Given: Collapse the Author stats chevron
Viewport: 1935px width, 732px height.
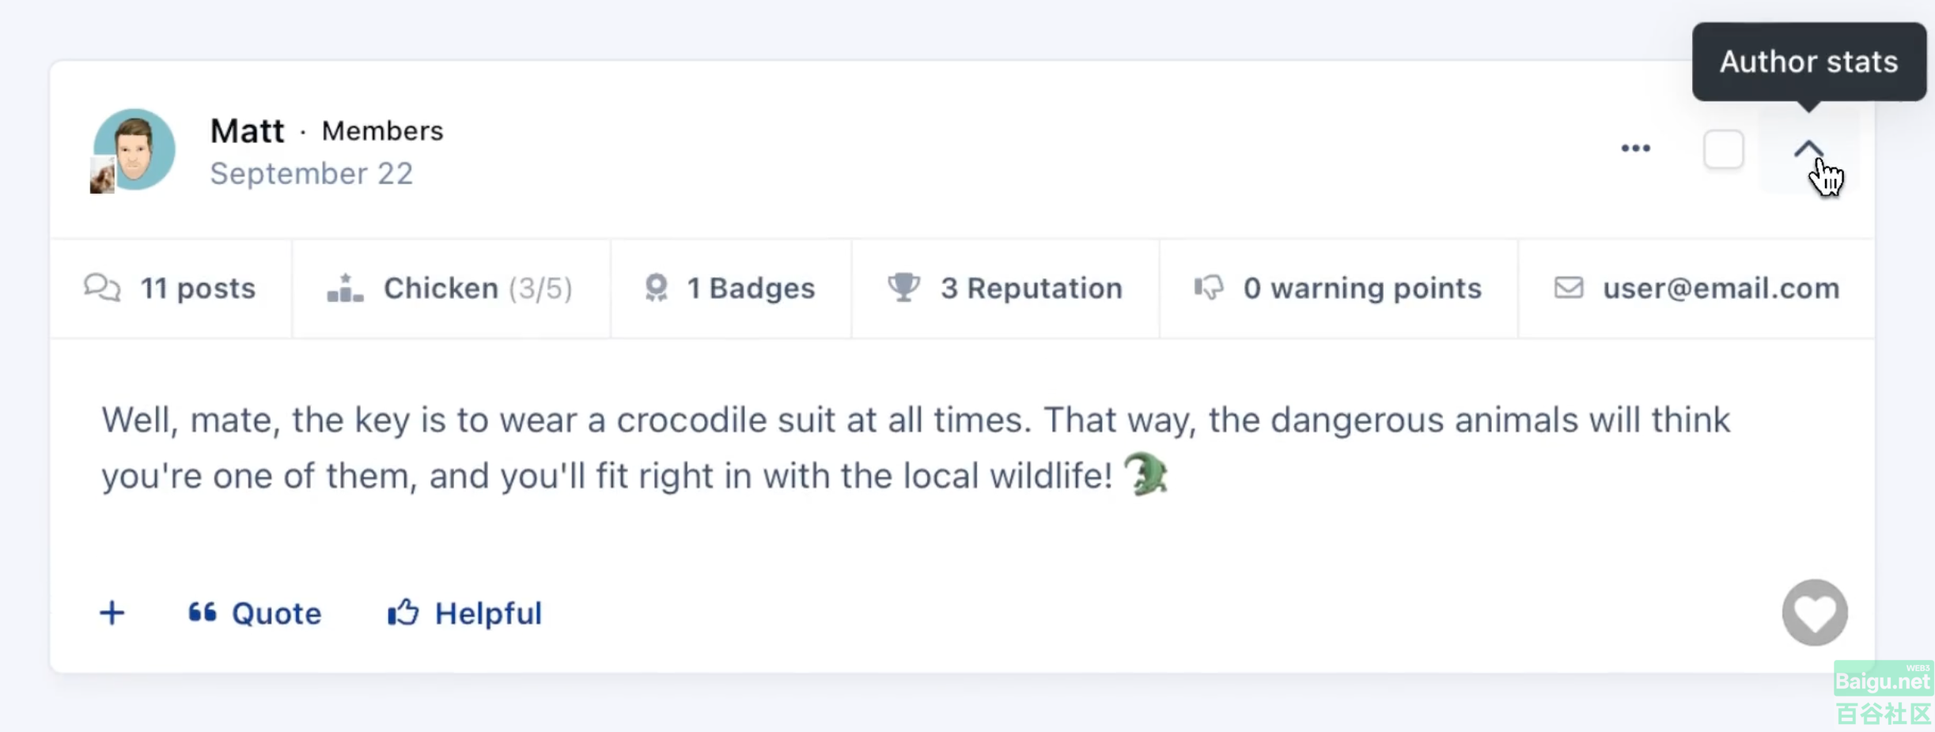Looking at the screenshot, I should [1808, 149].
